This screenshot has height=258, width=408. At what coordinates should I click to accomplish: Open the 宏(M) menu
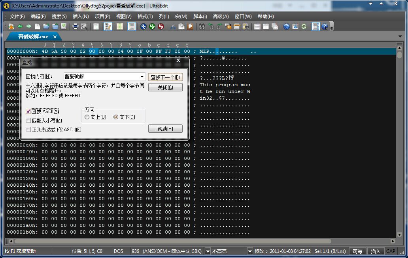pyautogui.click(x=181, y=17)
